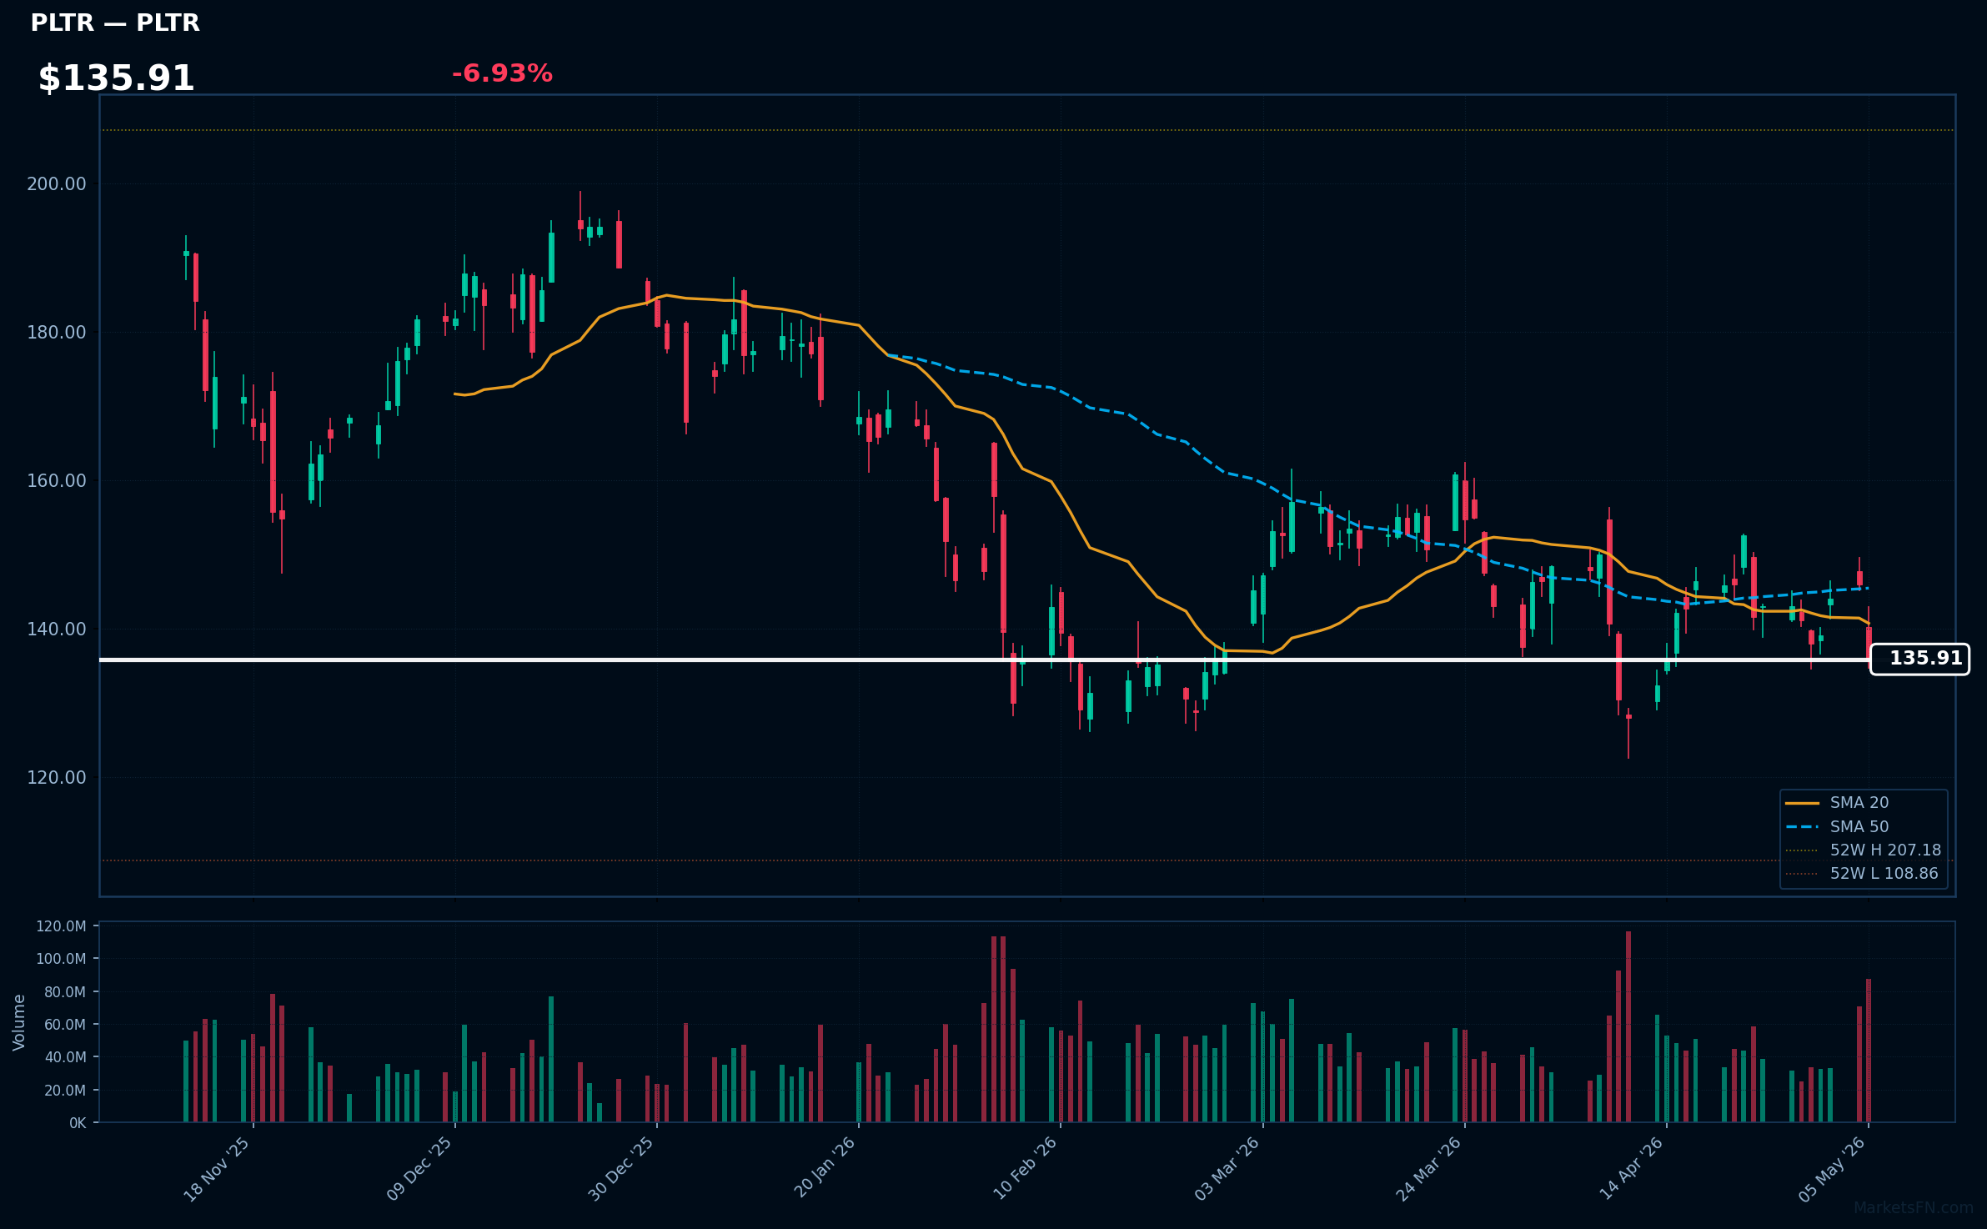Click the 100.0M volume axis label
The height and width of the screenshot is (1229, 1987).
pyautogui.click(x=61, y=959)
